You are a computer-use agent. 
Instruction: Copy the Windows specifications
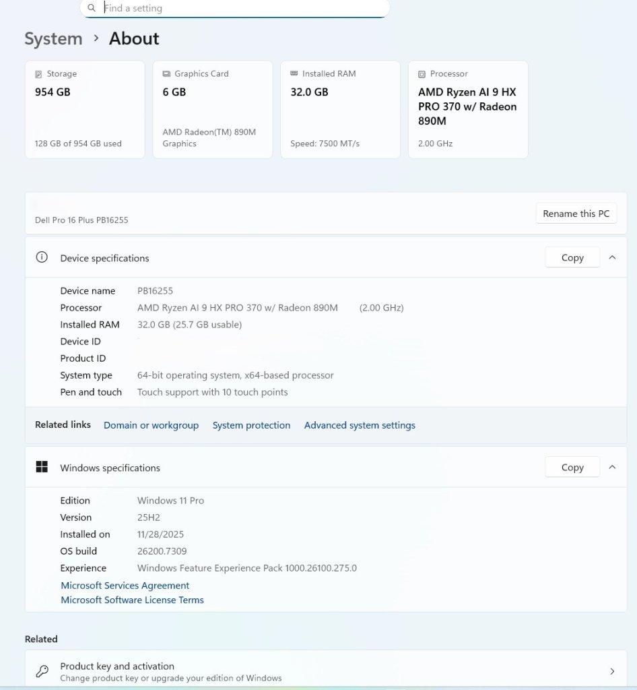tap(572, 467)
